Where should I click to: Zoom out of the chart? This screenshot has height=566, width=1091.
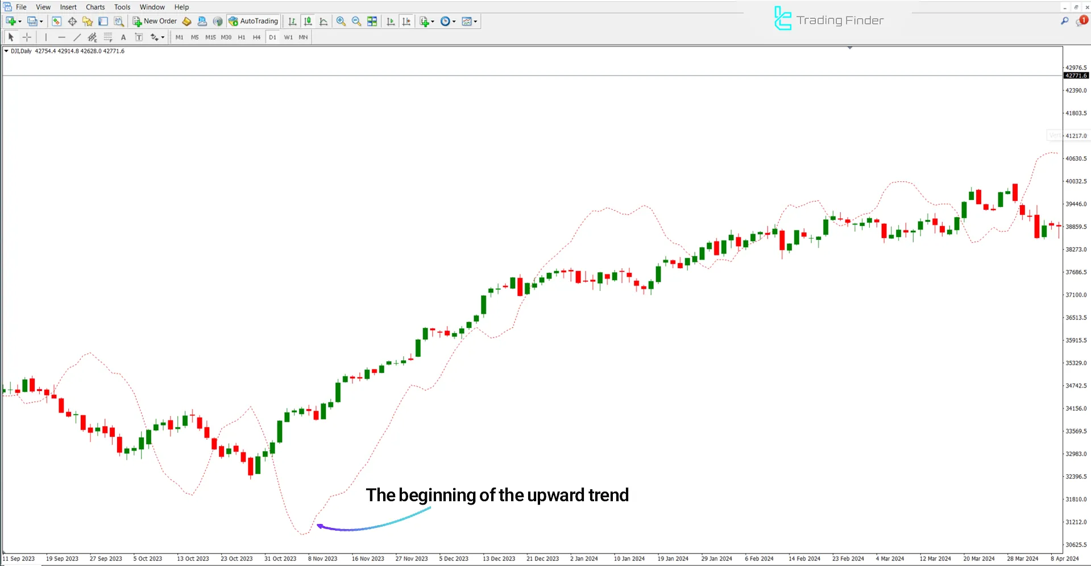click(x=356, y=21)
